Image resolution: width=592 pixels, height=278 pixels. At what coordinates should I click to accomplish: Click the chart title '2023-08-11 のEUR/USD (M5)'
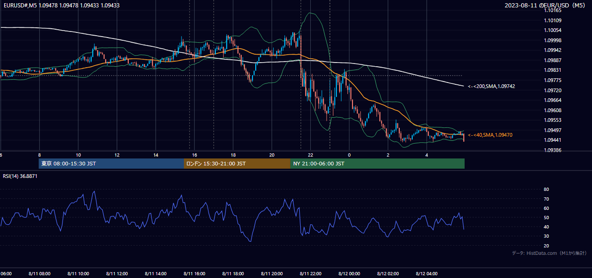click(546, 6)
